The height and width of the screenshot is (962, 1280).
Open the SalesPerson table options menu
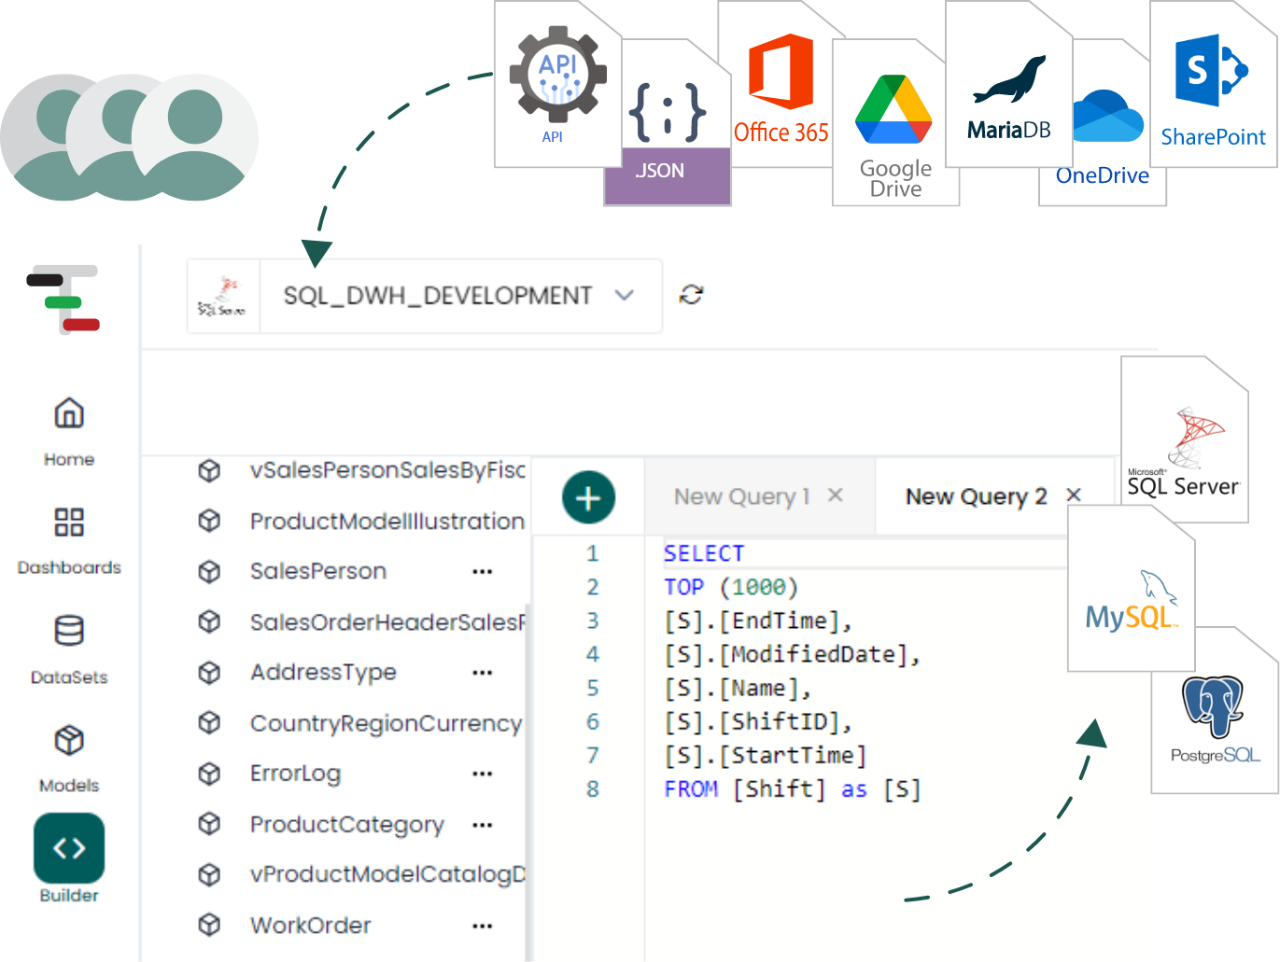click(482, 571)
